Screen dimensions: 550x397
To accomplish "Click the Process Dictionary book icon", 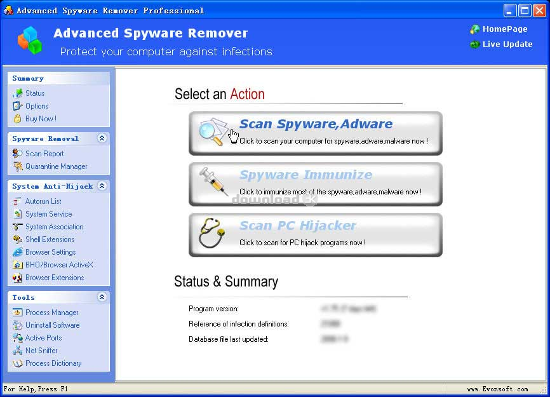I will (x=18, y=363).
